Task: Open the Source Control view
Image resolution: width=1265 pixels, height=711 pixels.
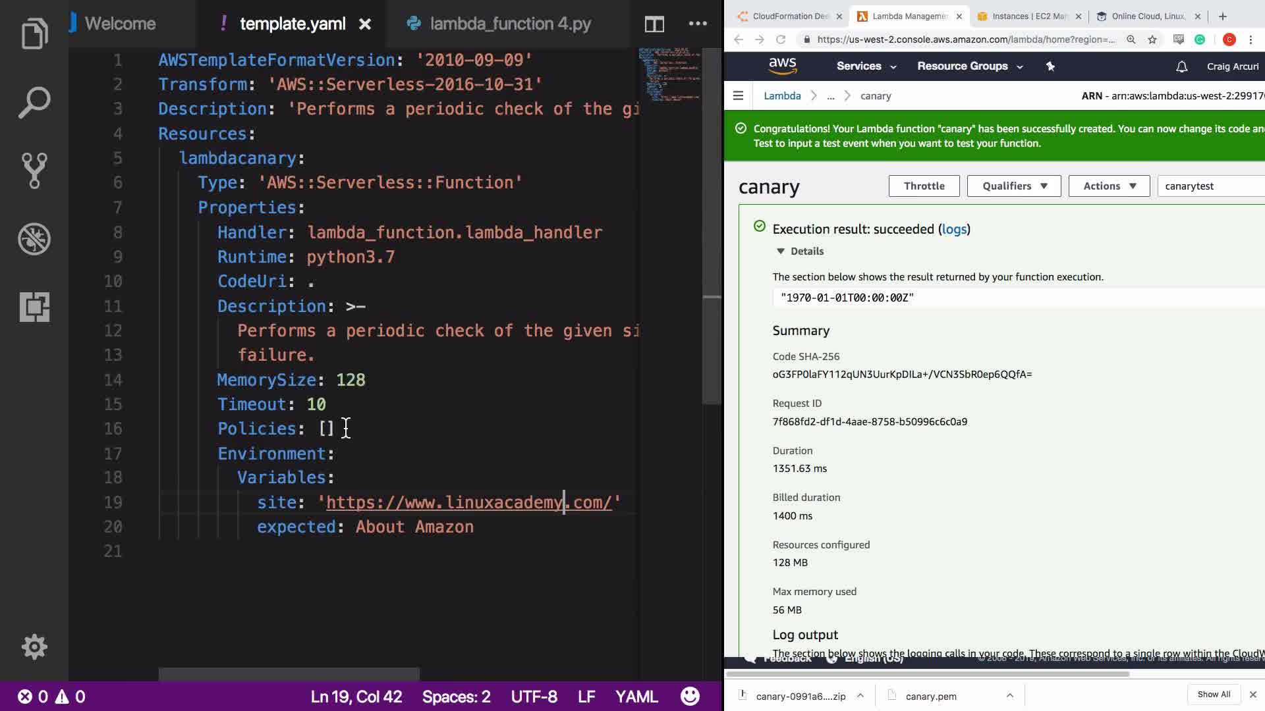Action: click(34, 171)
